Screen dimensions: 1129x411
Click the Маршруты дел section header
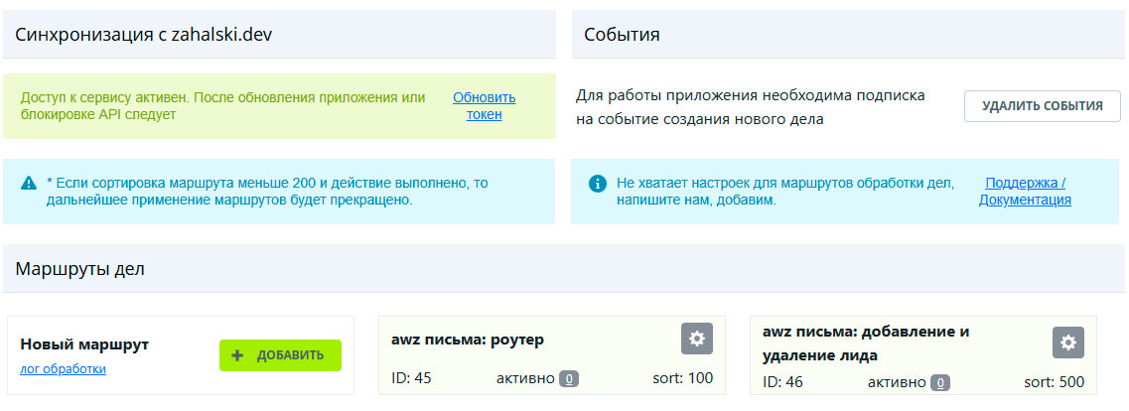pos(80,268)
